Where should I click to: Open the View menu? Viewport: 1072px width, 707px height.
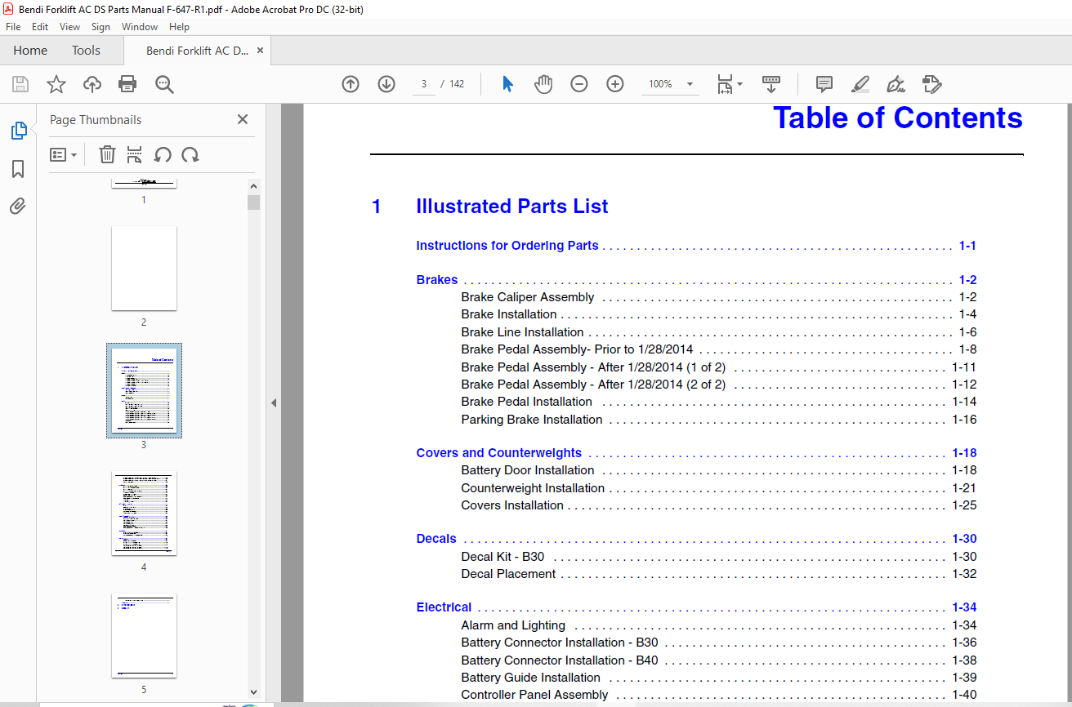tap(70, 26)
